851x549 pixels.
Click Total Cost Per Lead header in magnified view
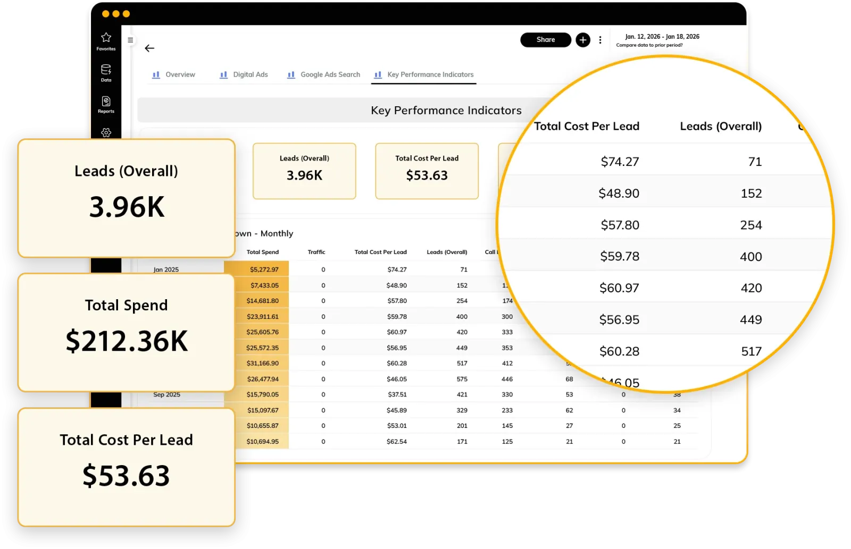587,126
